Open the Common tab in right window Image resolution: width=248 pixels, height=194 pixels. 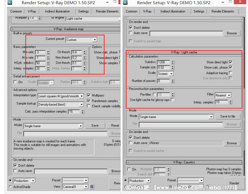[131, 11]
